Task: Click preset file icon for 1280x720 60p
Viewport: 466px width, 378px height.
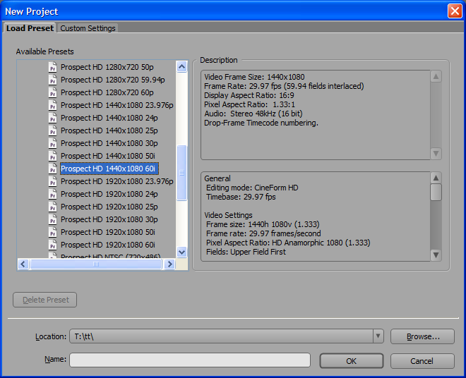Action: point(53,92)
